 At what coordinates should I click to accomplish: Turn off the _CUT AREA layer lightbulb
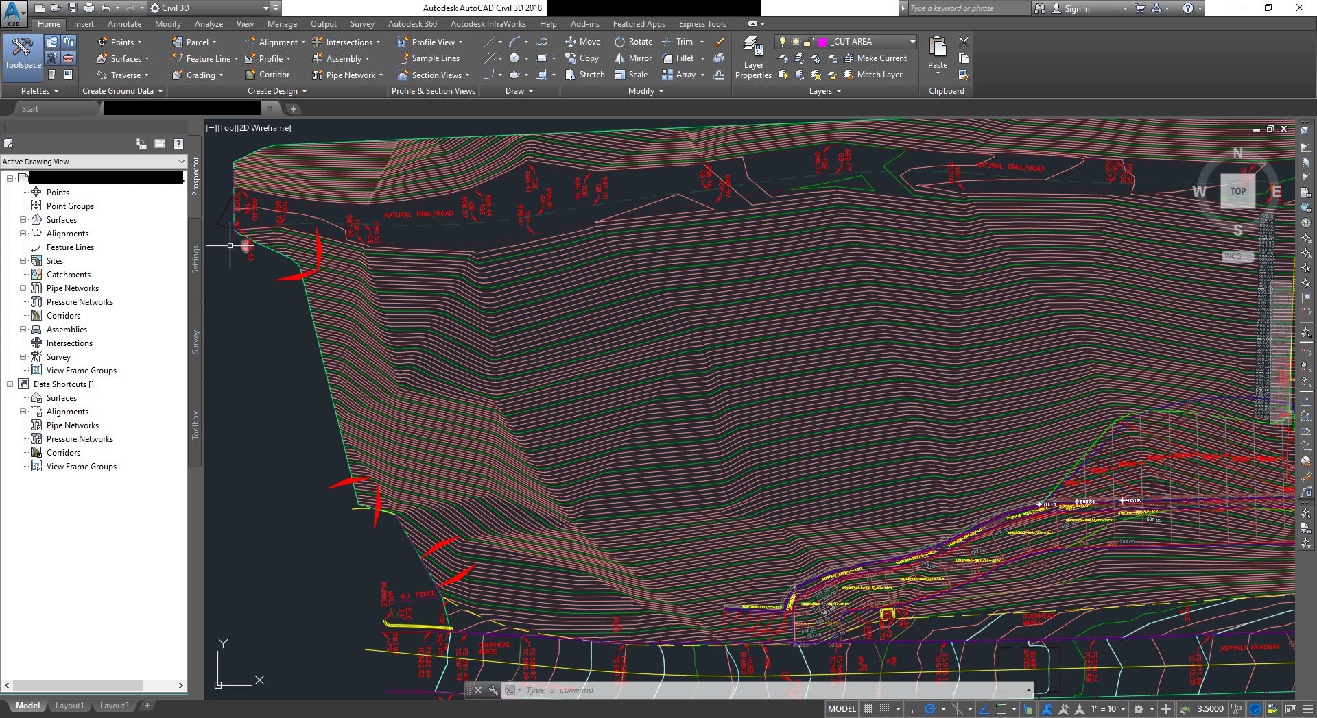(783, 41)
